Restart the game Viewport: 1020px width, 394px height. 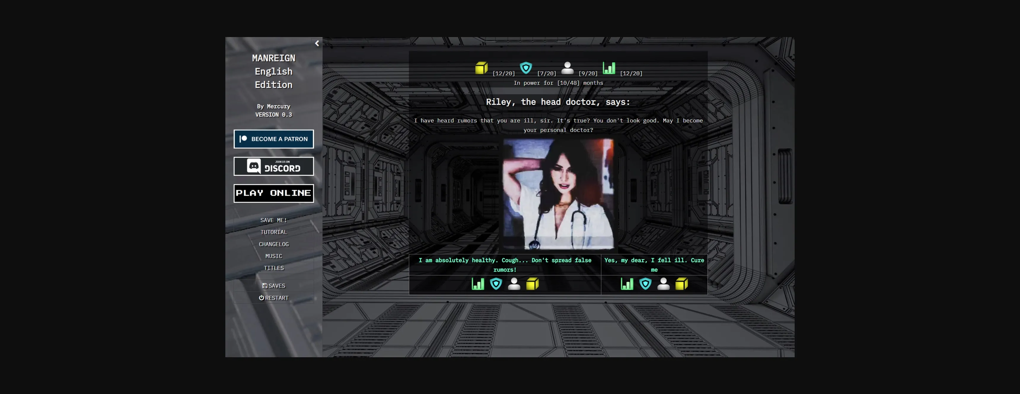point(274,298)
